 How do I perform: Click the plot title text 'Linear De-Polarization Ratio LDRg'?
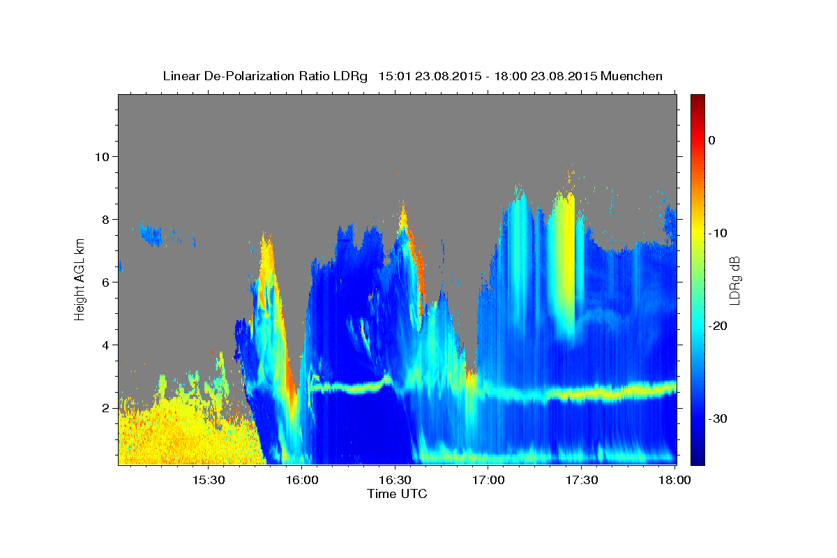click(x=264, y=76)
